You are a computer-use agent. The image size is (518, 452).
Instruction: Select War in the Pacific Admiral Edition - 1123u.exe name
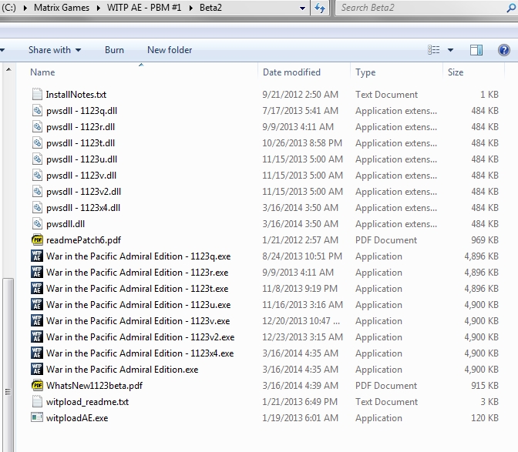tap(139, 305)
